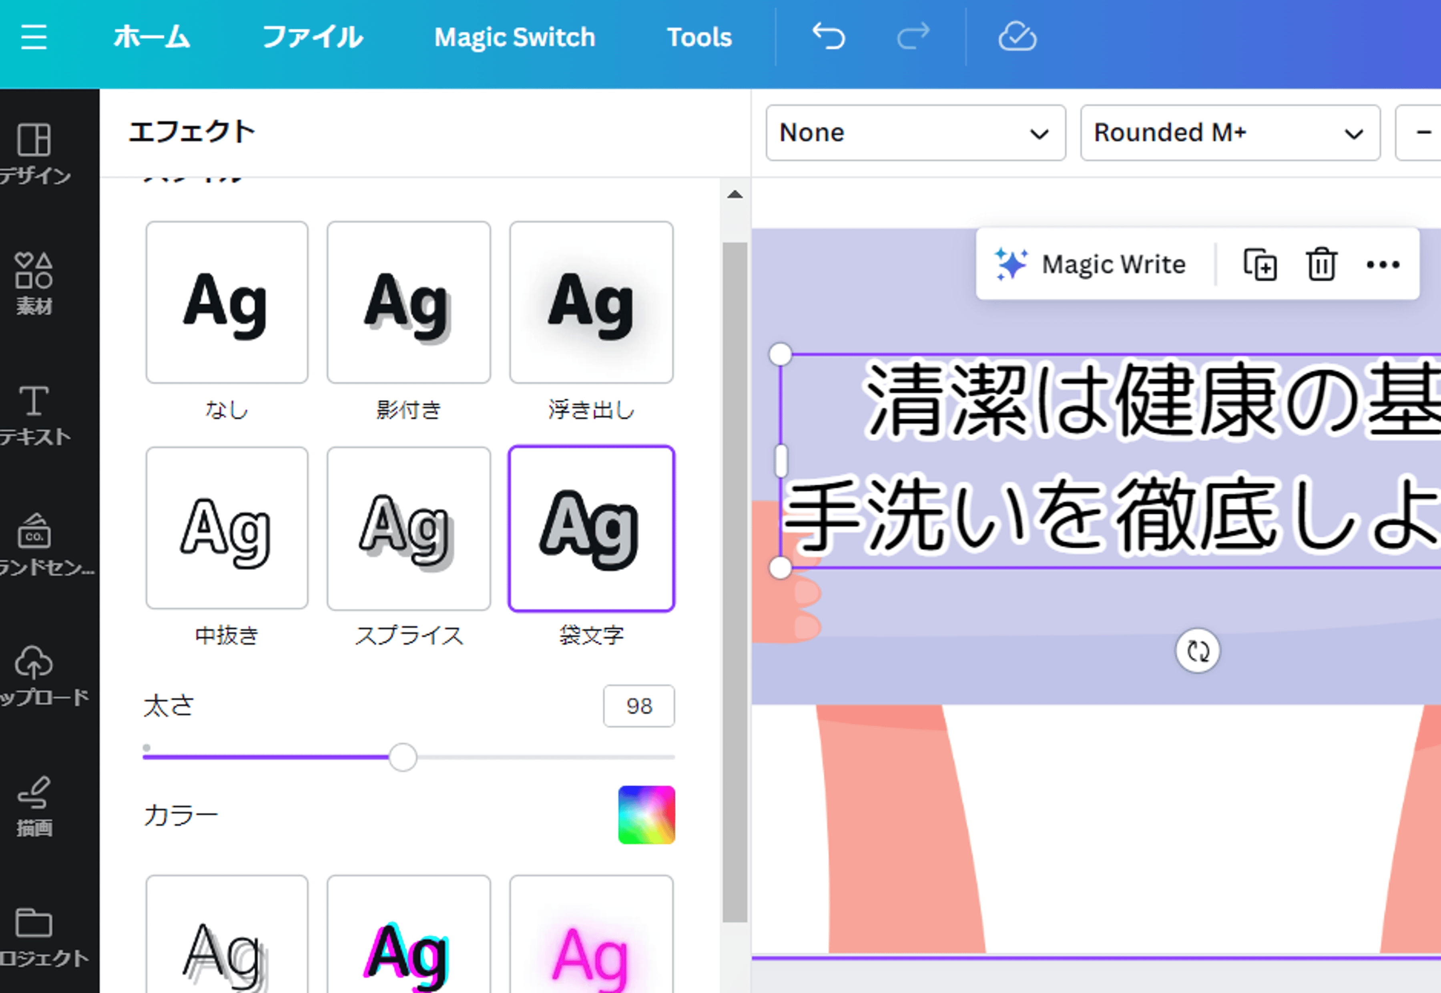
Task: Select 袋文字 outline effect style
Action: 591,528
